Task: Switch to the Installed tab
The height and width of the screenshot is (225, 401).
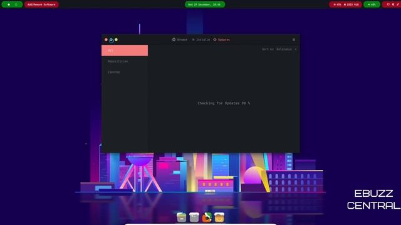Action: (201, 40)
